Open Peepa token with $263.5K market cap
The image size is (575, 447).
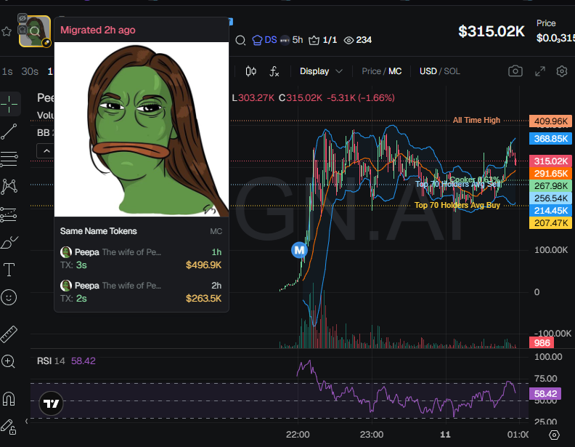coord(141,291)
